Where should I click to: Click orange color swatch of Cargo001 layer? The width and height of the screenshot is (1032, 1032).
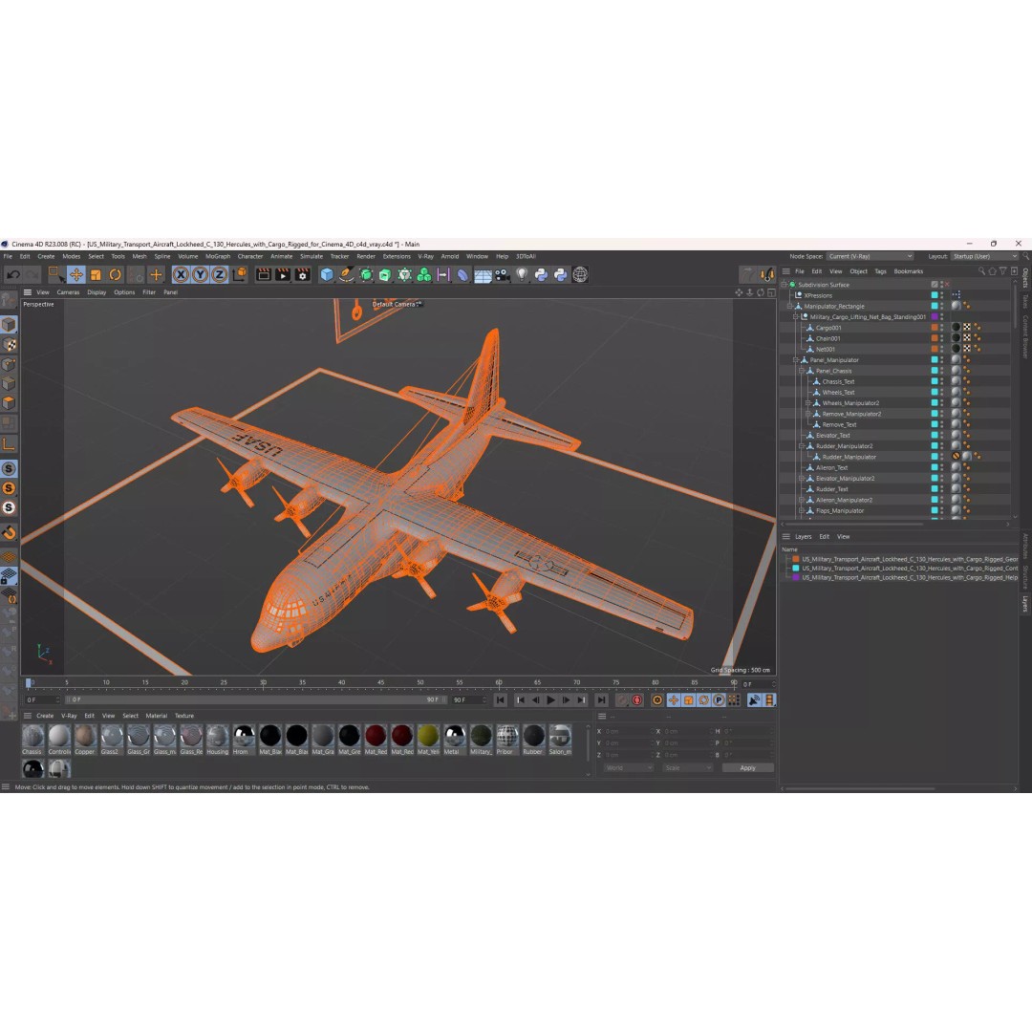[934, 327]
